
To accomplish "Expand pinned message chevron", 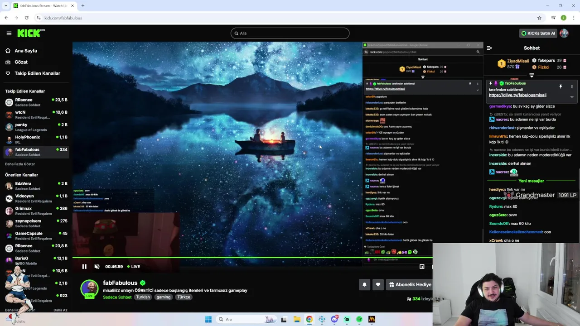I will point(572,96).
